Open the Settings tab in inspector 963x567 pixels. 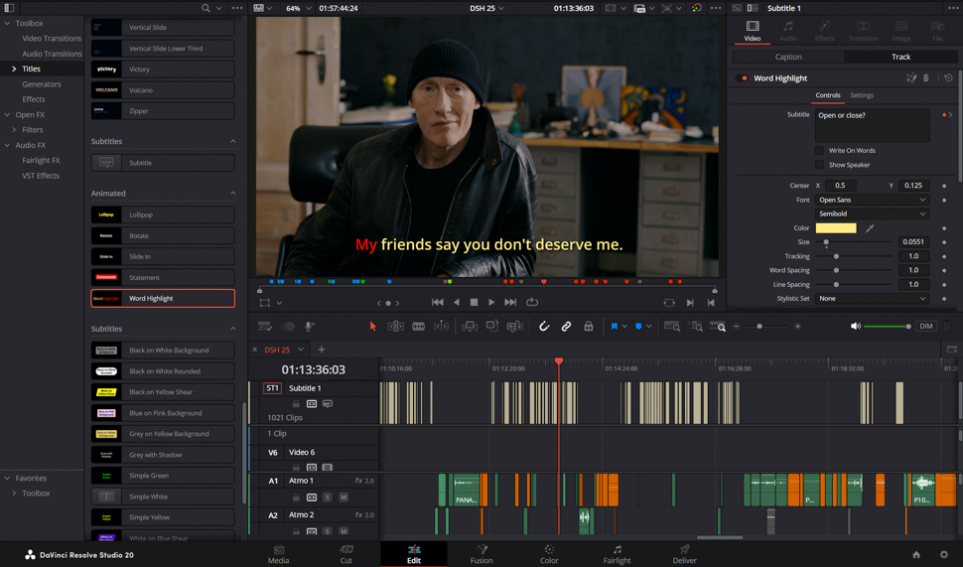pyautogui.click(x=862, y=95)
